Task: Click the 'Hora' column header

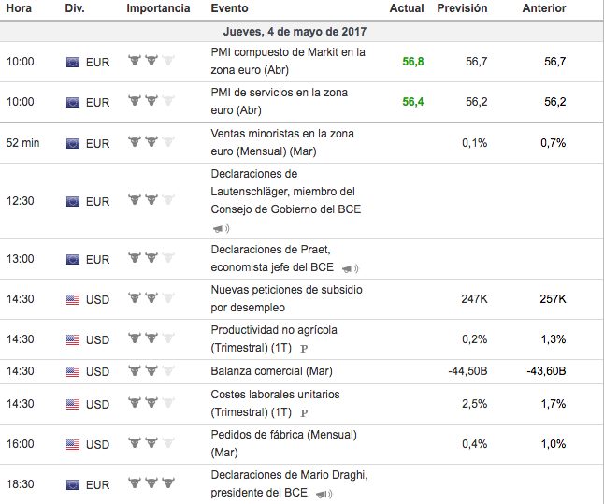Action: (19, 8)
